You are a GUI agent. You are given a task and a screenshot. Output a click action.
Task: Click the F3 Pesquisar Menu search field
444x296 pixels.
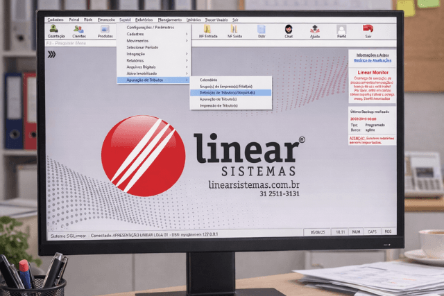(80, 43)
